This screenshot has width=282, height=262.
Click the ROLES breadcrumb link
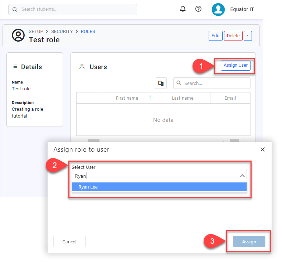88,32
